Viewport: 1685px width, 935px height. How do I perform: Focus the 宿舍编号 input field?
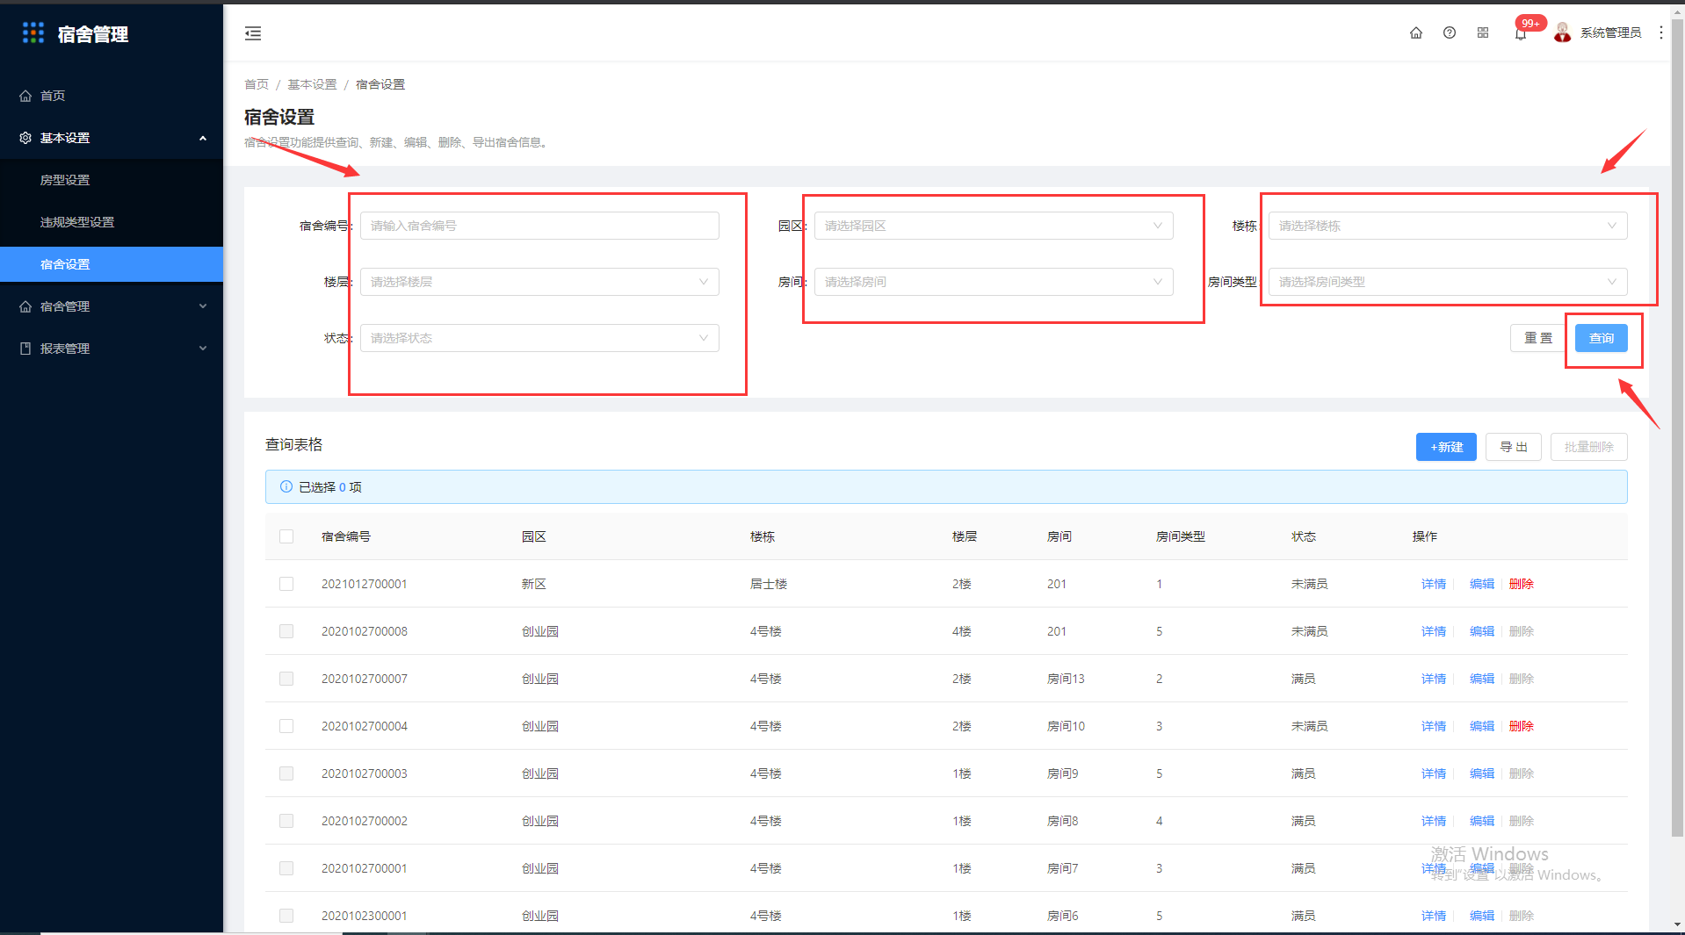tap(539, 226)
